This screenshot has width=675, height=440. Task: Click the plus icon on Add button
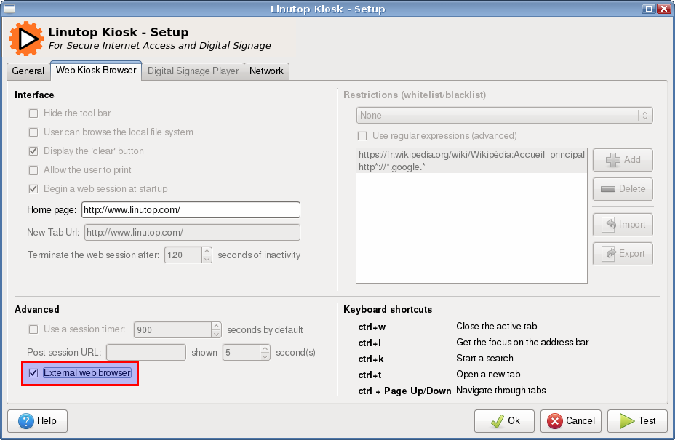tap(613, 160)
